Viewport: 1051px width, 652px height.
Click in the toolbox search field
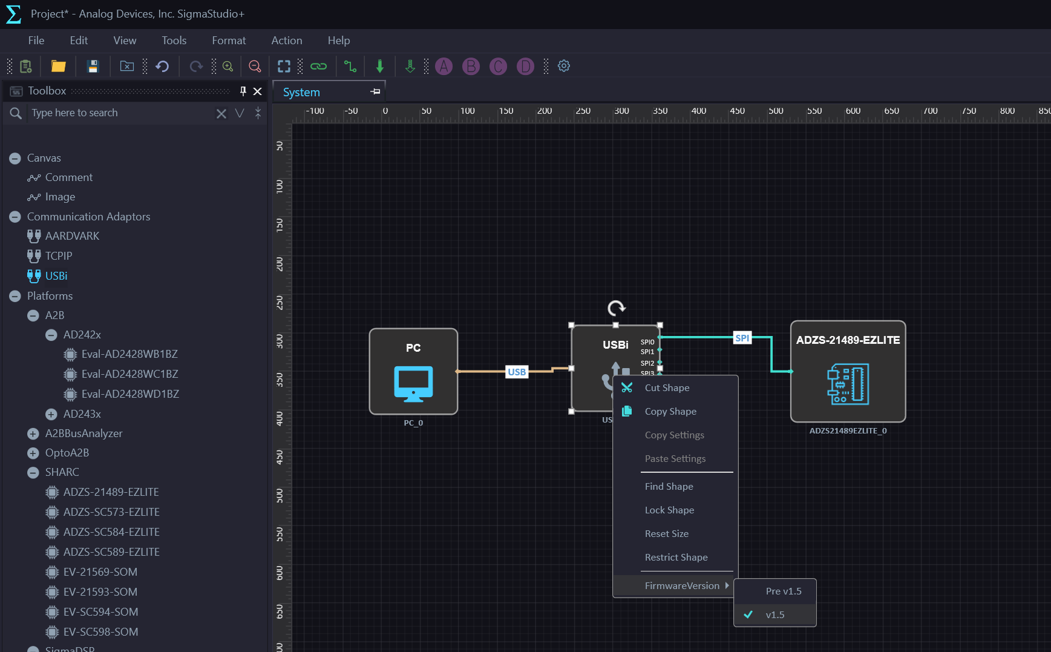121,113
